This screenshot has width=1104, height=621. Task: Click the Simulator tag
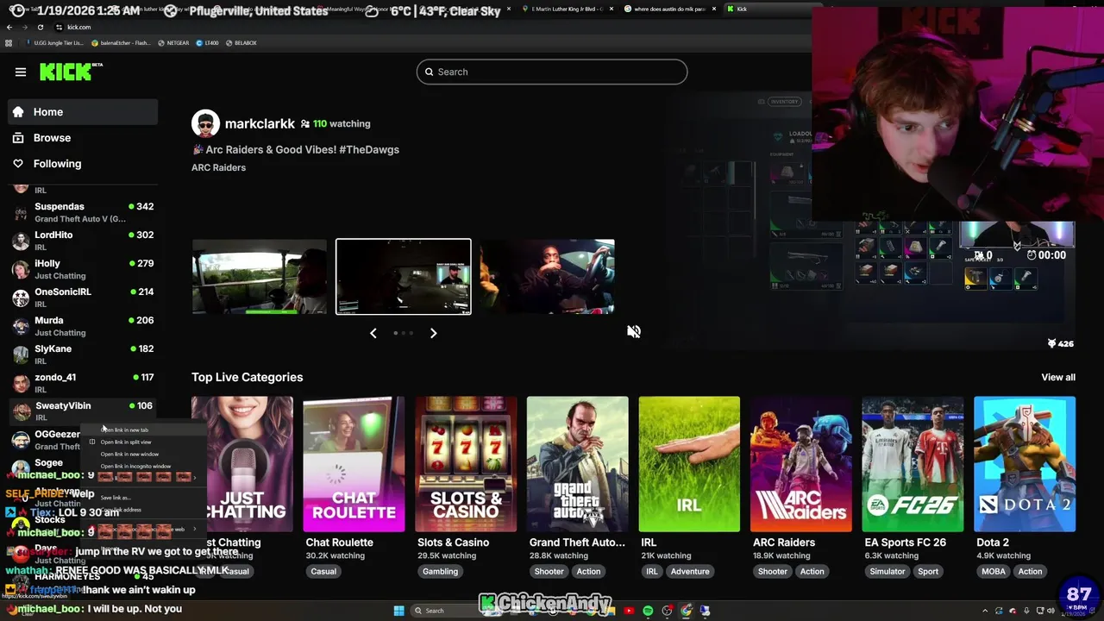(888, 571)
